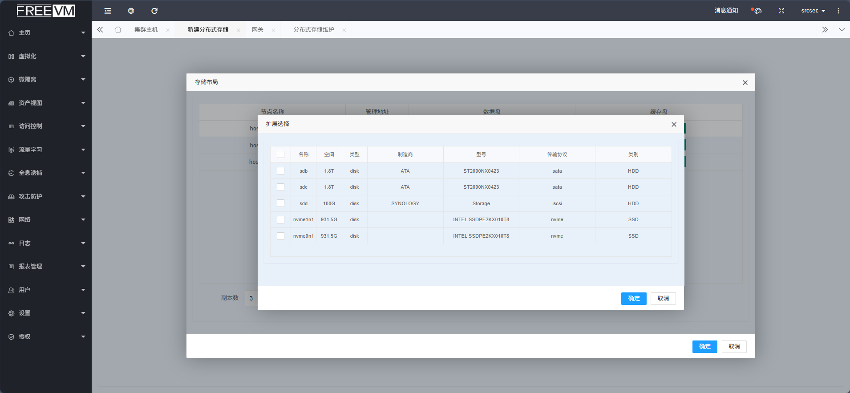The width and height of the screenshot is (850, 393).
Task: Toggle the fullscreen icon
Action: pyautogui.click(x=781, y=11)
